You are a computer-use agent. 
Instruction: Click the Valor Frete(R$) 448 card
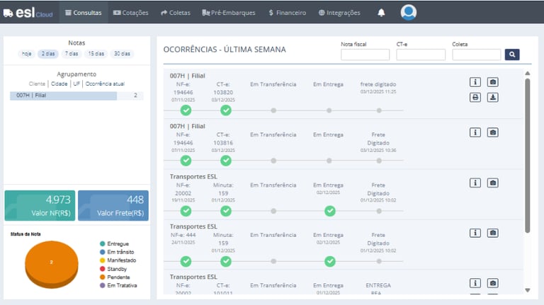pos(113,205)
